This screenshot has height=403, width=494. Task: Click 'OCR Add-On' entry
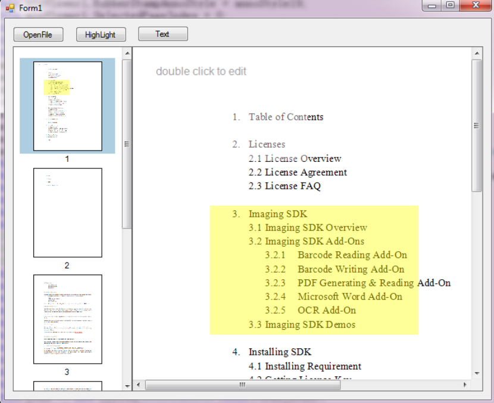tap(327, 310)
